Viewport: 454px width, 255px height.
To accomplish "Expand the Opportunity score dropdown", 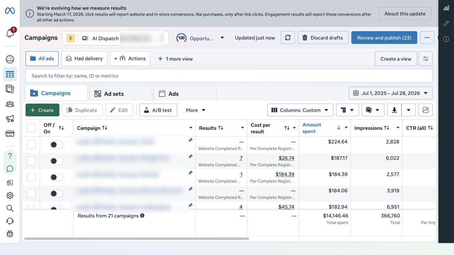I will (x=222, y=38).
